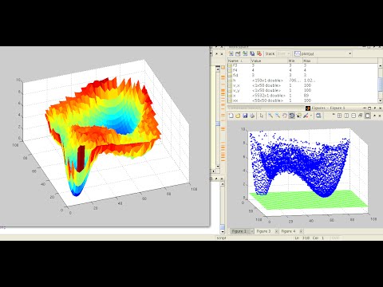383x287 pixels.
Task: Click New Figure icon in Figures toolbar
Action: [231, 116]
